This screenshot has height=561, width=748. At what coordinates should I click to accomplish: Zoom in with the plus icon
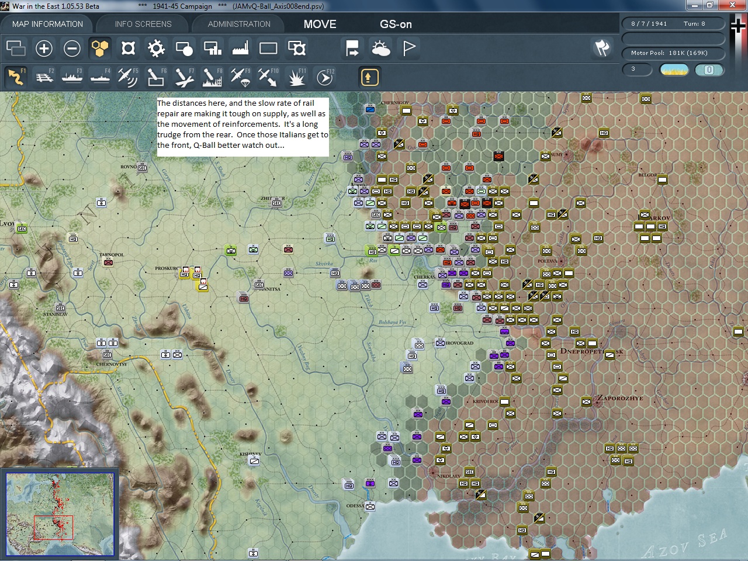coord(44,48)
